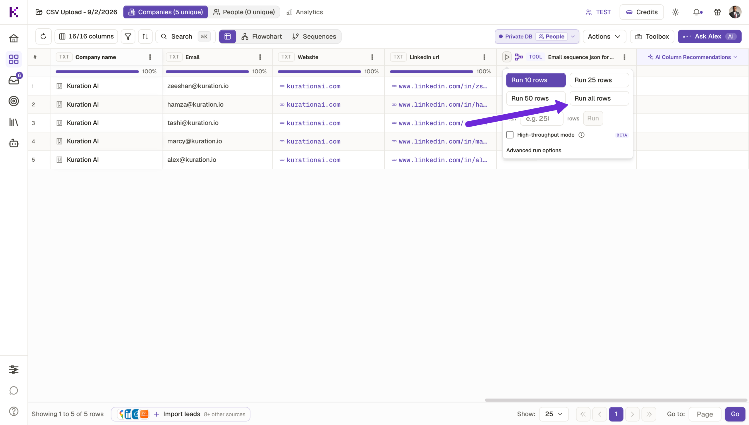Open the CSV Upload - 9/2/2026 table title
Screen dimensions: 749x425
coord(76,12)
